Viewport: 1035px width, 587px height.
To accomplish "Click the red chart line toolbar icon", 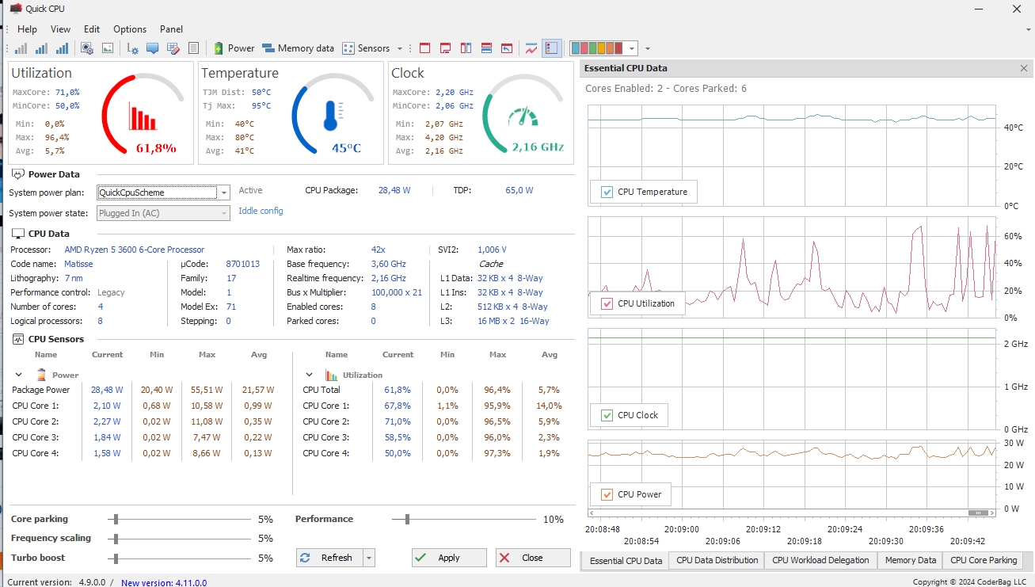I will [531, 48].
